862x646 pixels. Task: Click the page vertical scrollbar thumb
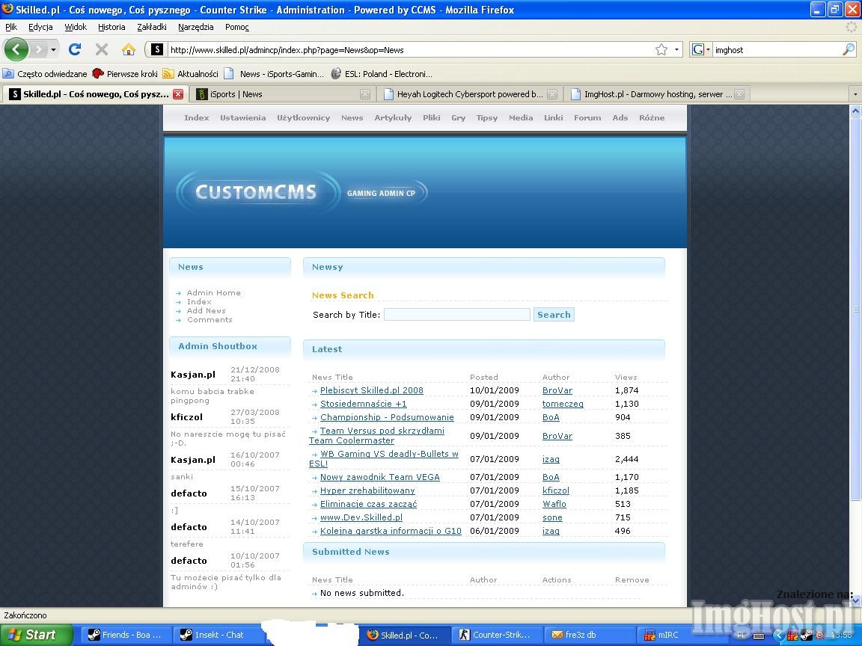pos(855,307)
